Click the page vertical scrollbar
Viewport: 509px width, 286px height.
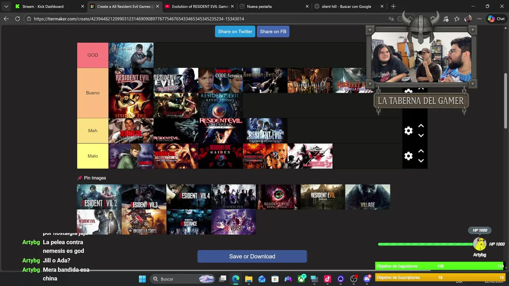point(506,101)
